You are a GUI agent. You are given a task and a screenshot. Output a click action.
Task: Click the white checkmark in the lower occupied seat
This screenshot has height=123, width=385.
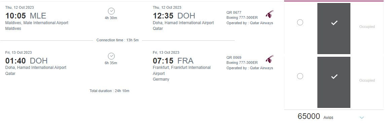point(334,77)
